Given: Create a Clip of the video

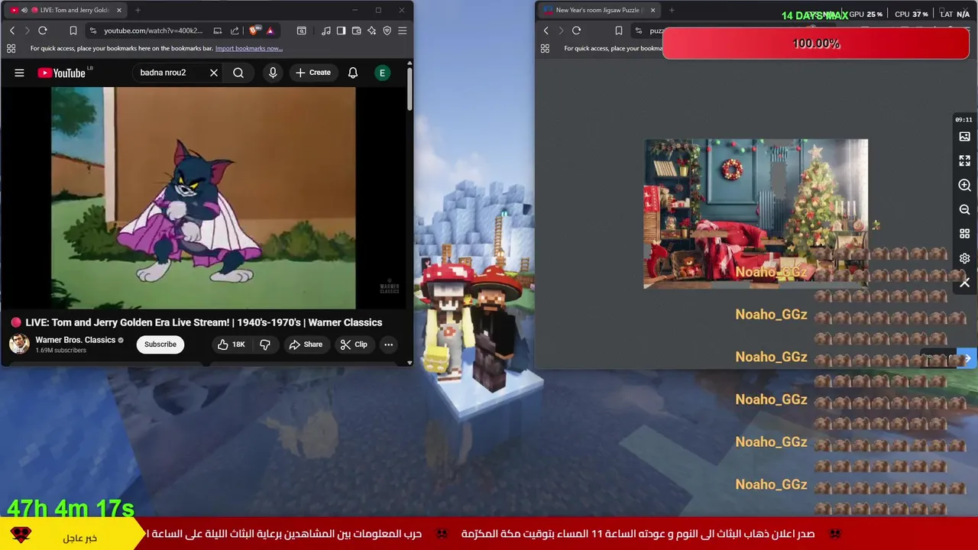Looking at the screenshot, I should click(354, 345).
